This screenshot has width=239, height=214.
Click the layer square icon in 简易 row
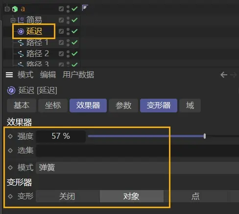61,20
